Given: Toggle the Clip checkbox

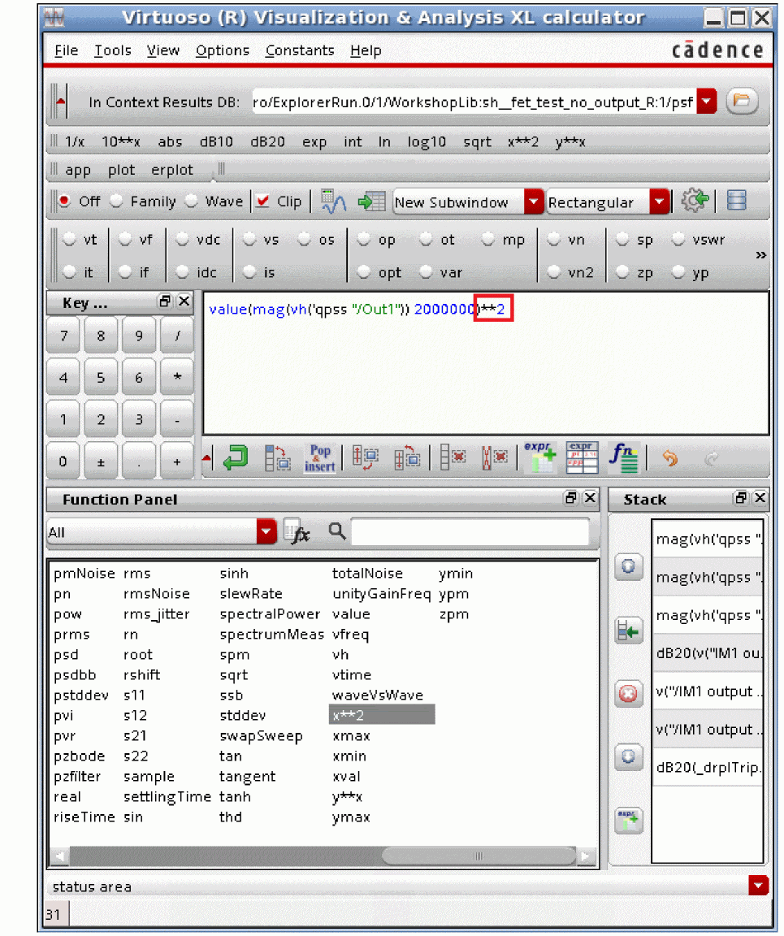Looking at the screenshot, I should 262,201.
